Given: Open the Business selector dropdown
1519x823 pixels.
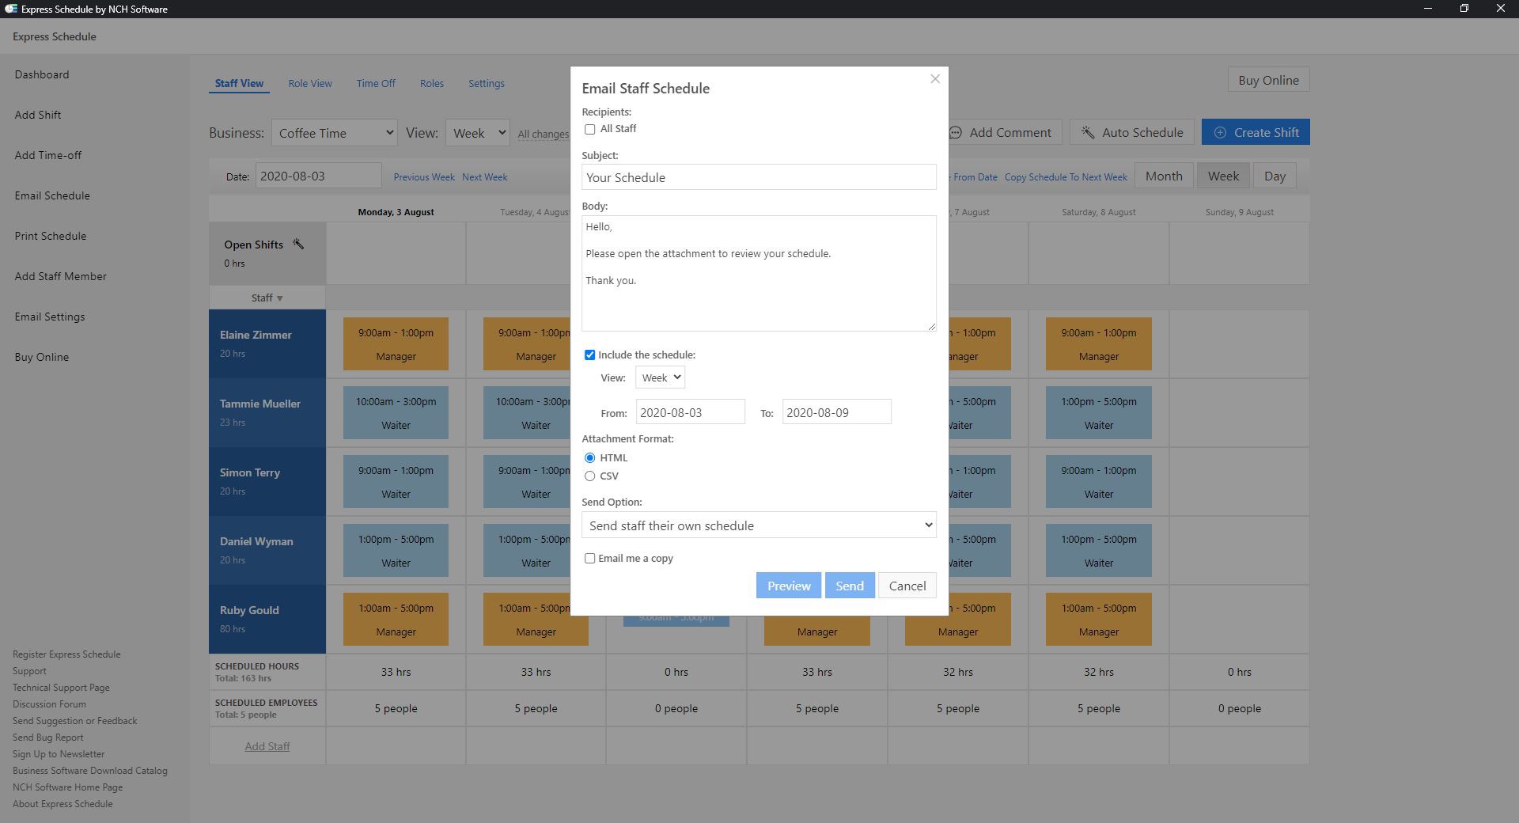Looking at the screenshot, I should coord(334,133).
